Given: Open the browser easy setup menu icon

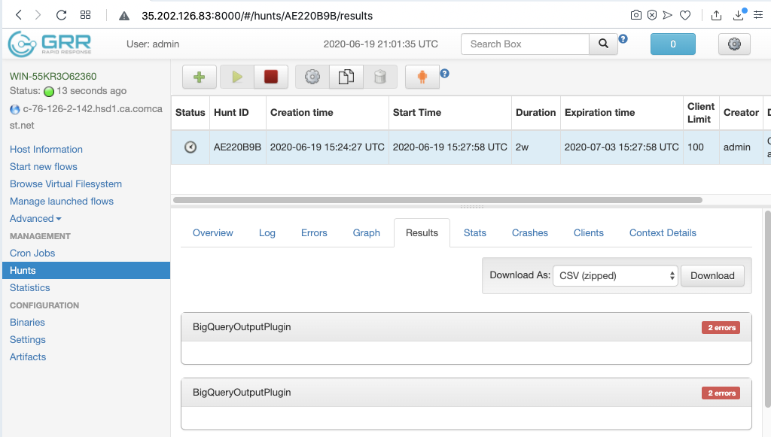Looking at the screenshot, I should (x=758, y=15).
